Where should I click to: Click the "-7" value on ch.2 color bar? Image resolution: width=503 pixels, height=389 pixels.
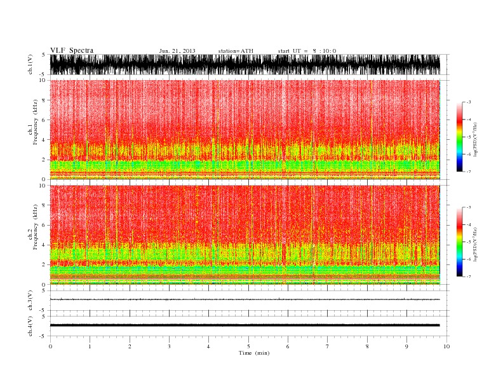(x=468, y=276)
